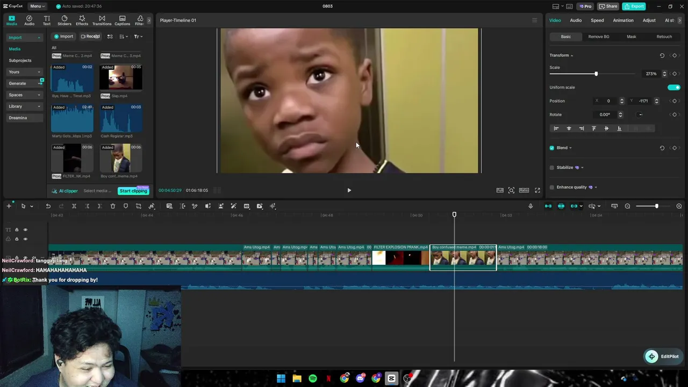Select the Boy confused meme thumbnail

[120, 158]
